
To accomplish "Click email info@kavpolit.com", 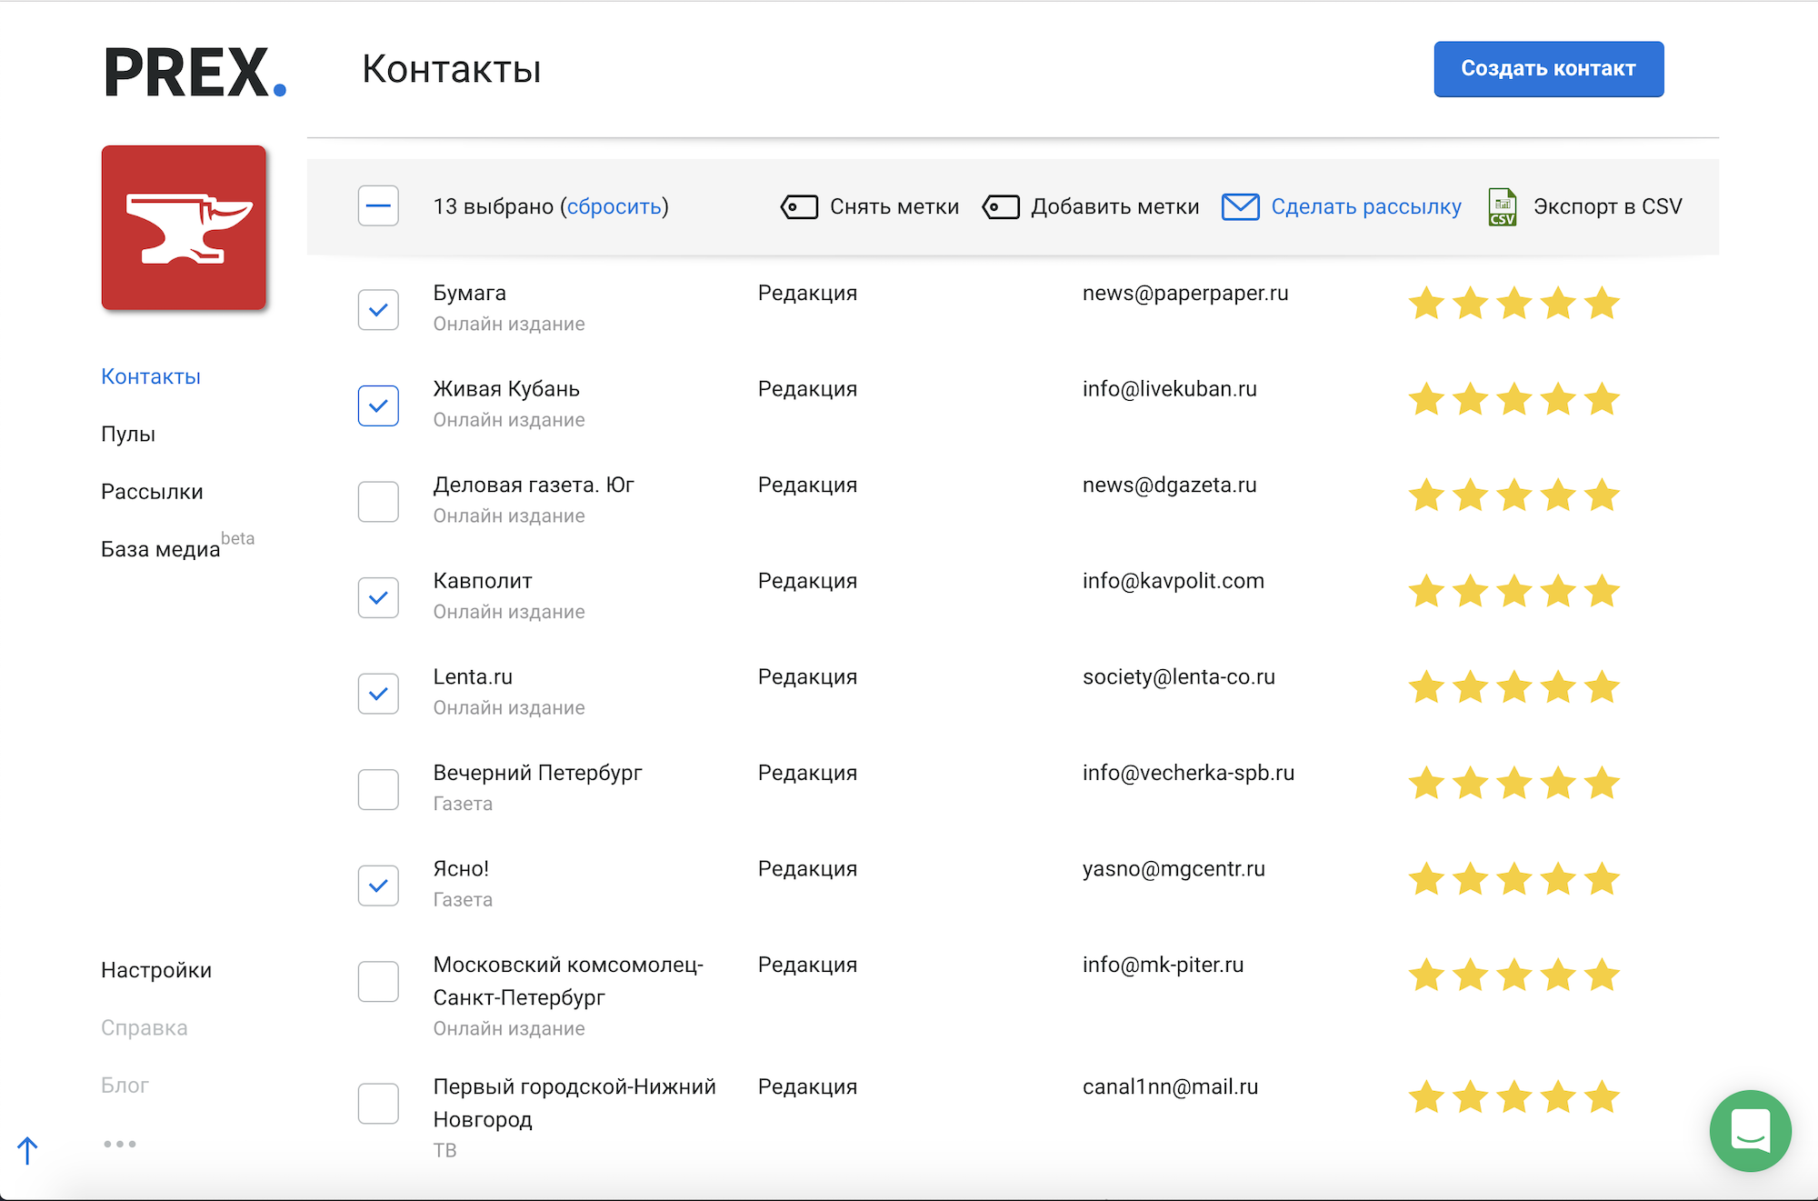I will click(x=1174, y=581).
